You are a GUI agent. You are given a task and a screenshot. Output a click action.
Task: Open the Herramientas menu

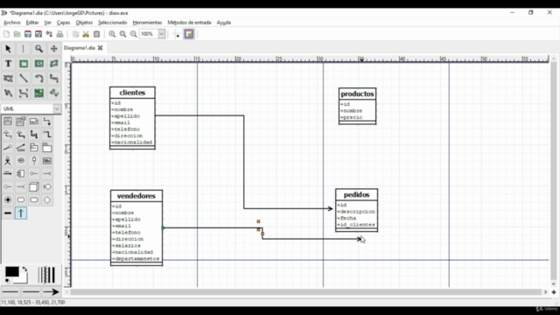147,23
